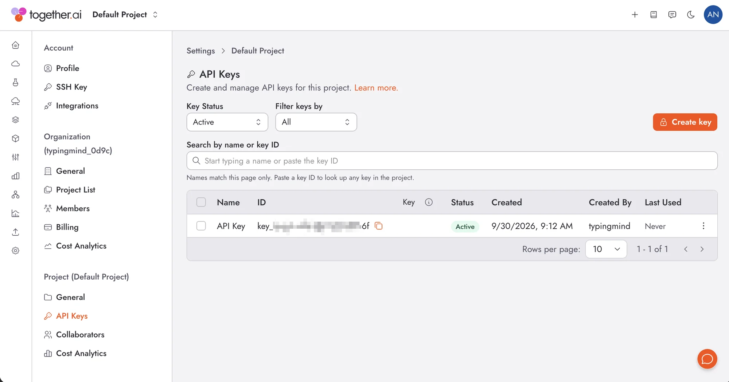This screenshot has height=382, width=729.
Task: Click the Active status badge
Action: pos(465,226)
